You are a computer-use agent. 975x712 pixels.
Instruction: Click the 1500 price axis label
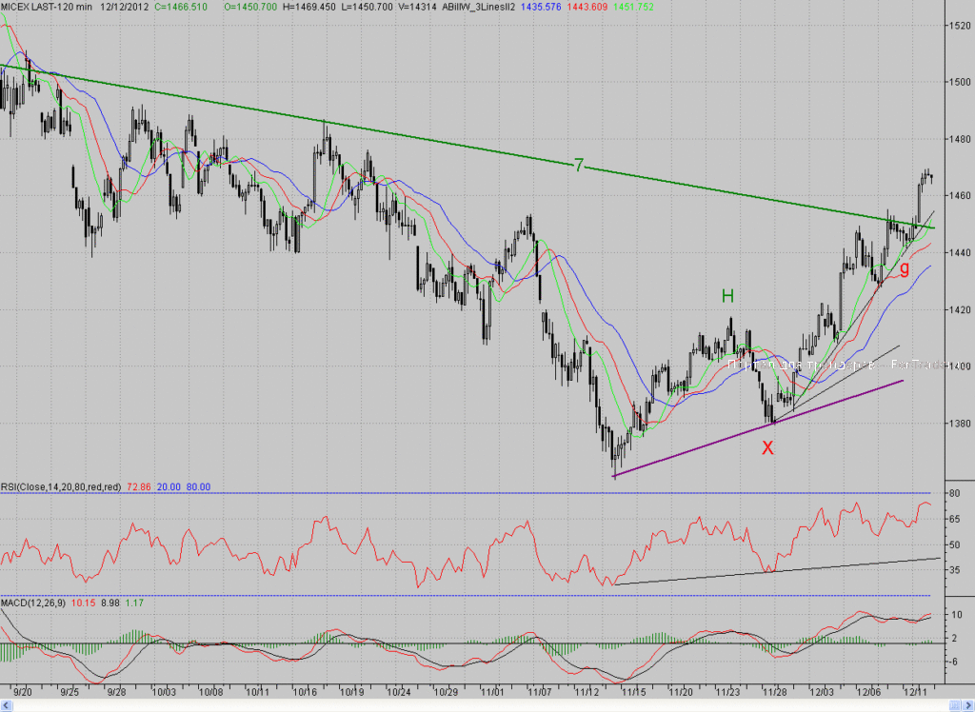(x=960, y=82)
